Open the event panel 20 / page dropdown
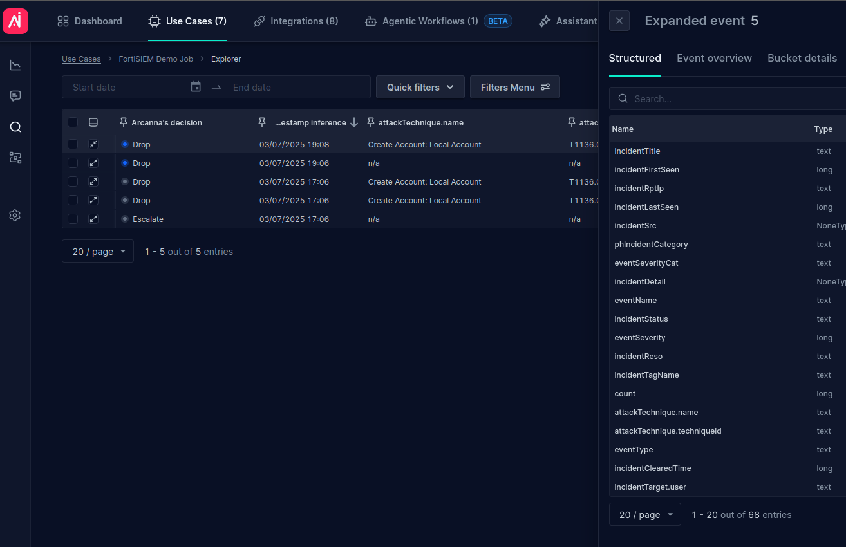The width and height of the screenshot is (846, 547). point(645,514)
